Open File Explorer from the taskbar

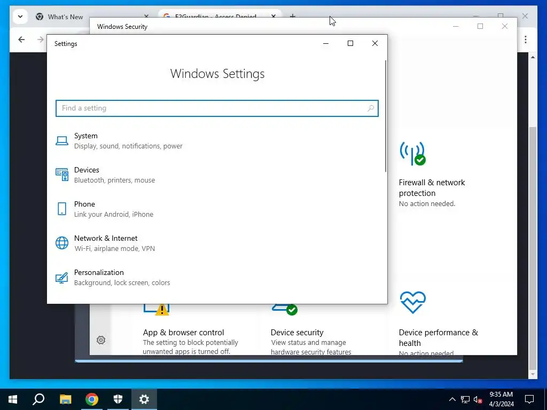pos(65,399)
